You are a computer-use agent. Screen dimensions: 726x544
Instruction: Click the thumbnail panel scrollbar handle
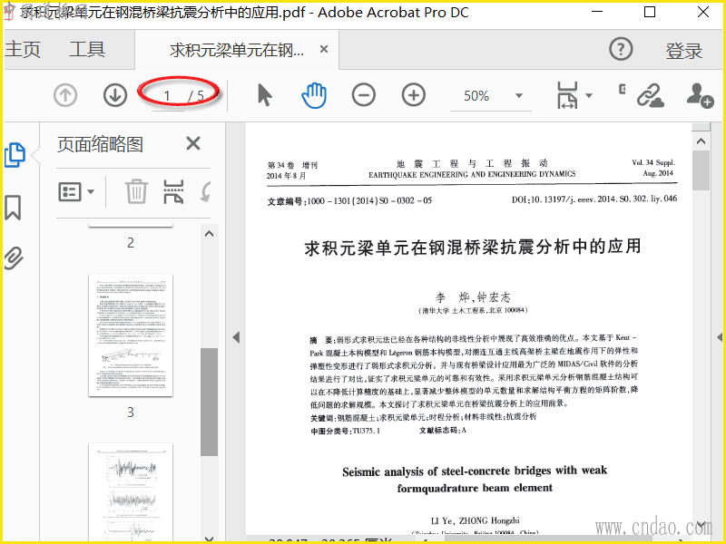coord(210,402)
